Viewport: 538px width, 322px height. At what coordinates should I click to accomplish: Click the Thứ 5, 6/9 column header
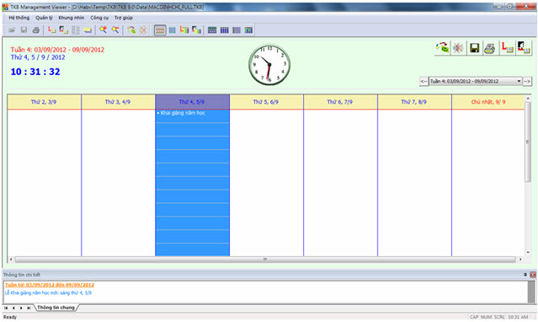tap(266, 102)
